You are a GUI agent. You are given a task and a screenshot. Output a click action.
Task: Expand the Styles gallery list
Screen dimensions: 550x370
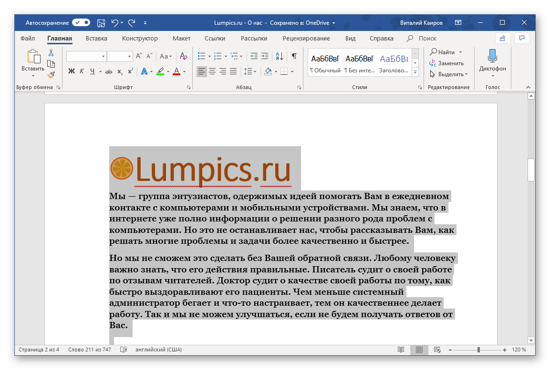point(415,72)
